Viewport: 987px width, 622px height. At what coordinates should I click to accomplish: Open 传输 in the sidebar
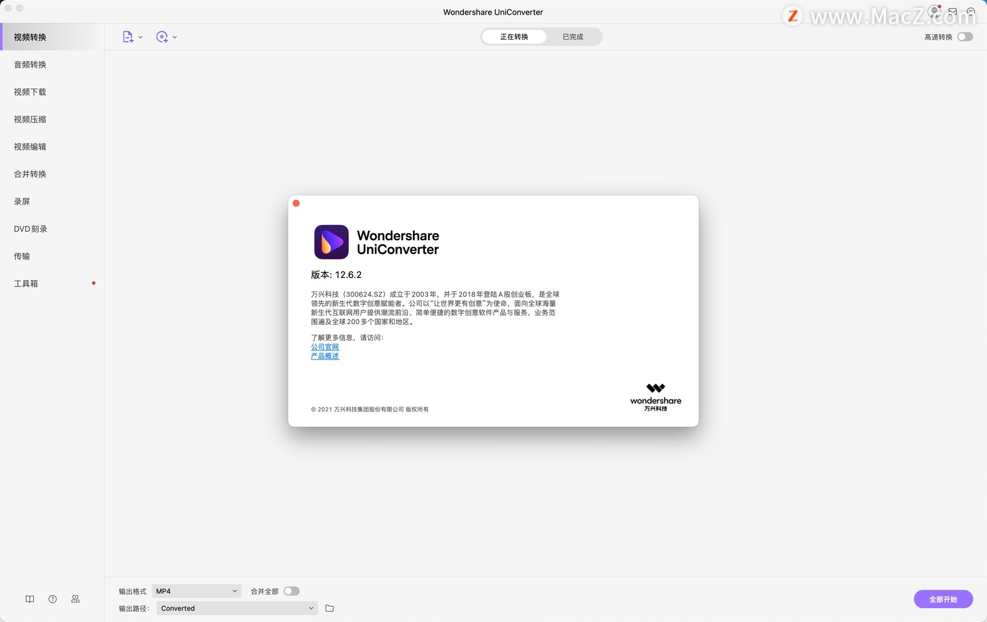(x=52, y=256)
